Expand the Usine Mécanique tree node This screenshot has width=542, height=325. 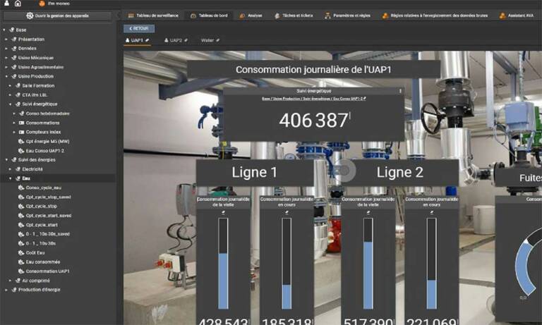(x=6, y=58)
